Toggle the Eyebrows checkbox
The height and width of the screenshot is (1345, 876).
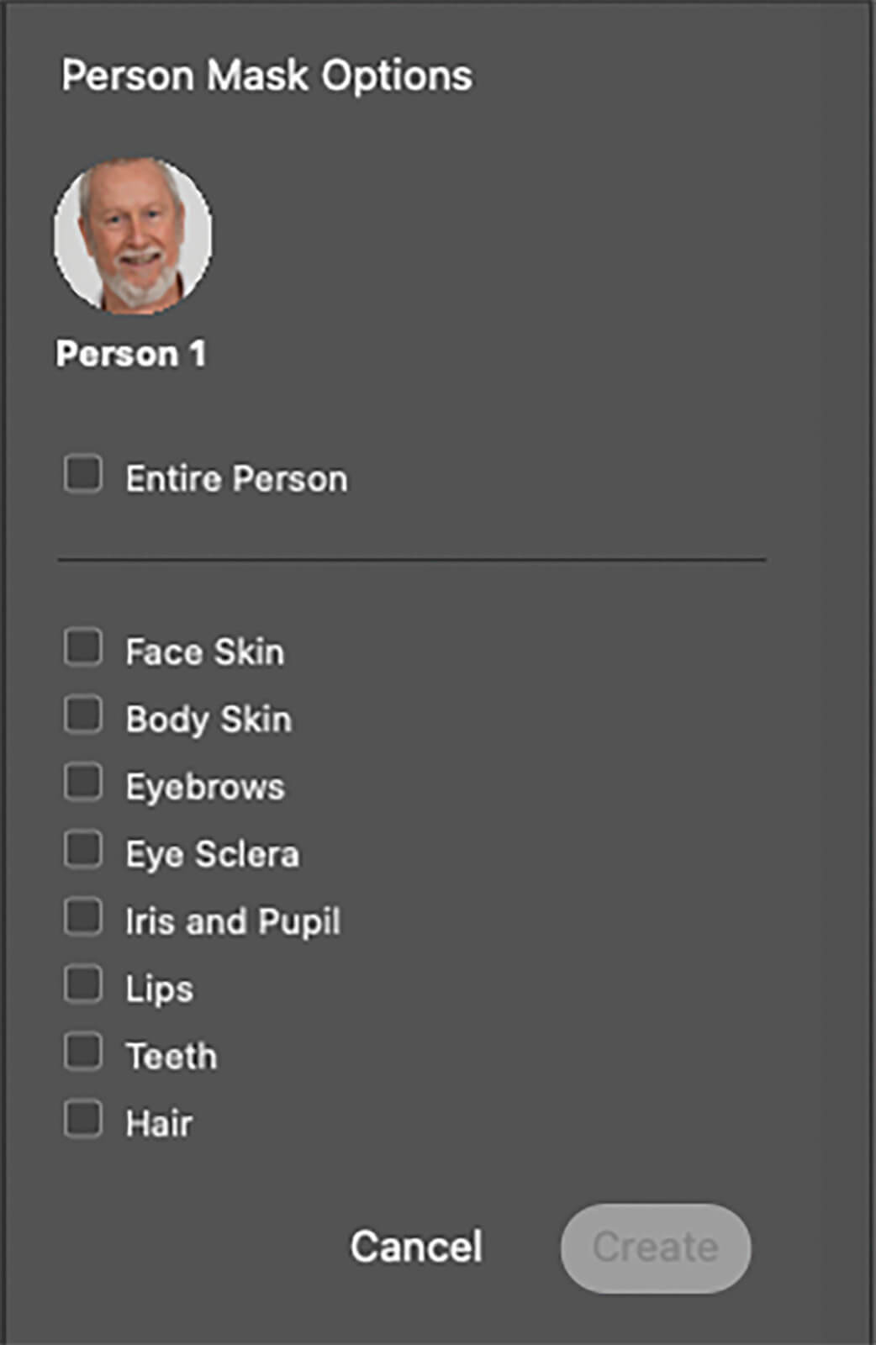83,783
